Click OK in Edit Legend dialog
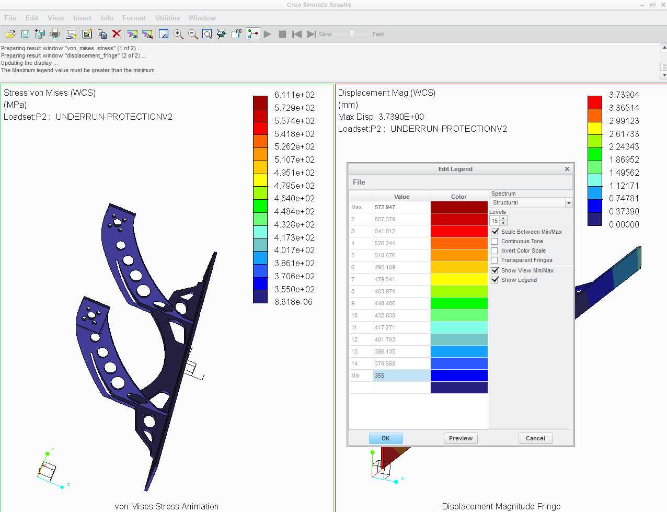 click(386, 438)
